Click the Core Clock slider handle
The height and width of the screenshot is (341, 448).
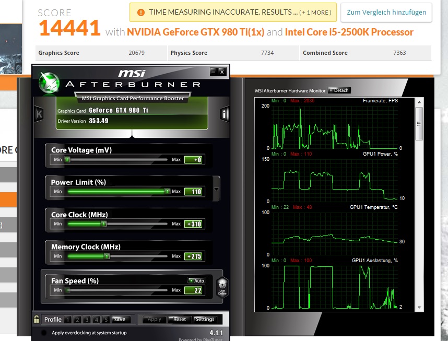point(104,224)
